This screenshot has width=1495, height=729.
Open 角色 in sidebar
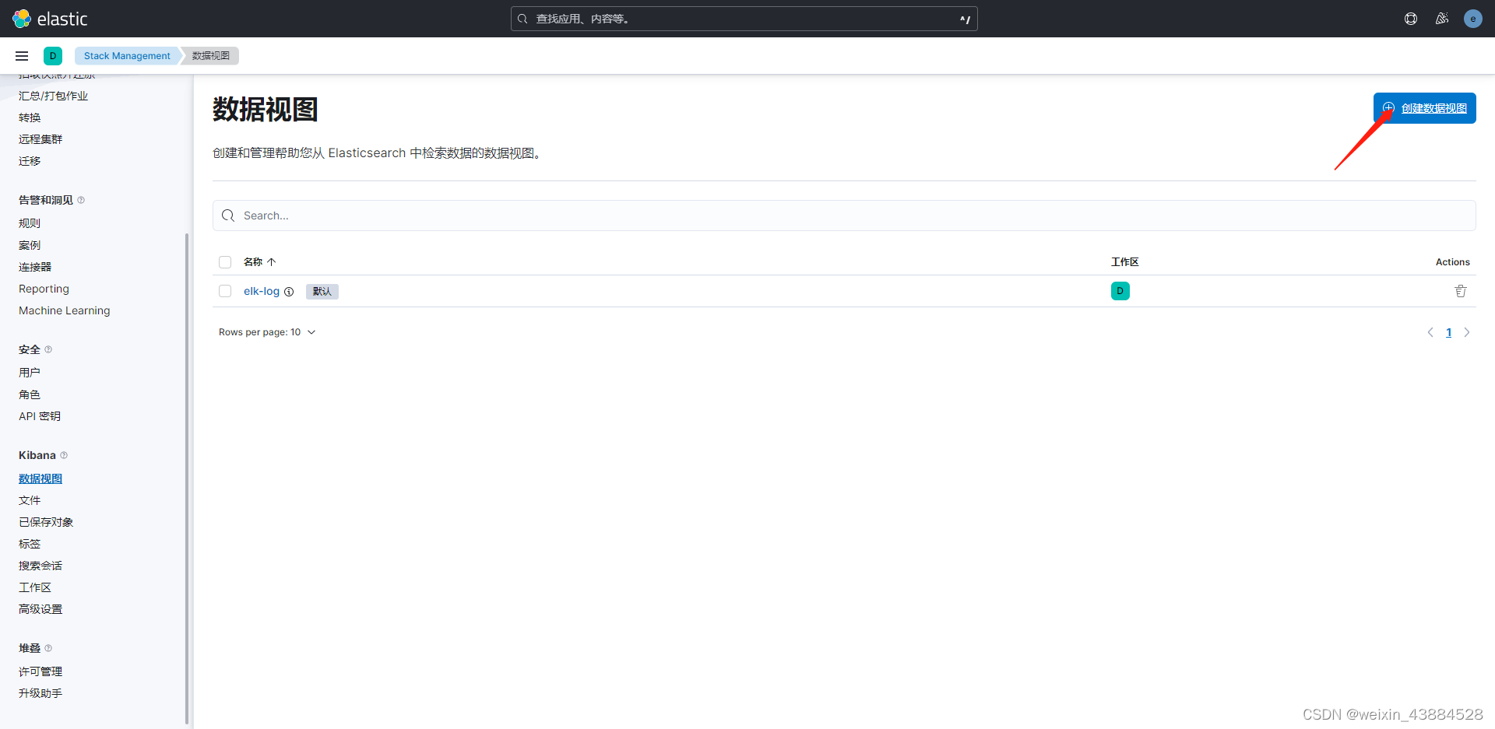[30, 394]
